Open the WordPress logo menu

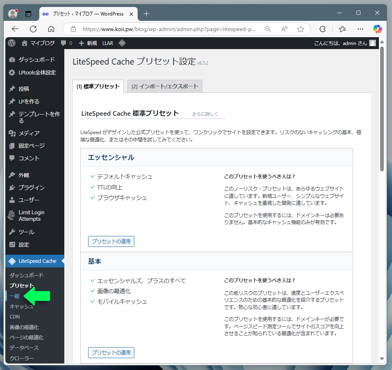click(x=11, y=43)
